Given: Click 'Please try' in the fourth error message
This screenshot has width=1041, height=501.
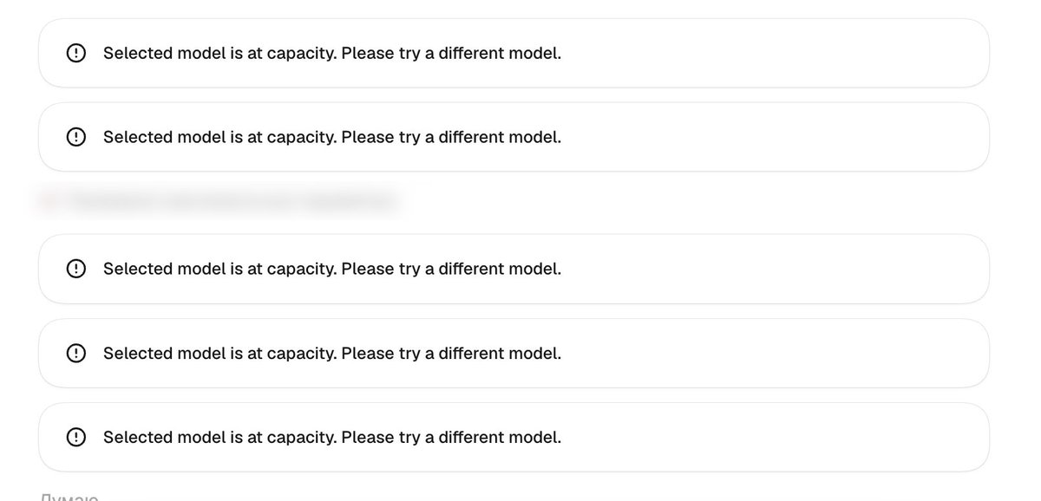Looking at the screenshot, I should [380, 353].
